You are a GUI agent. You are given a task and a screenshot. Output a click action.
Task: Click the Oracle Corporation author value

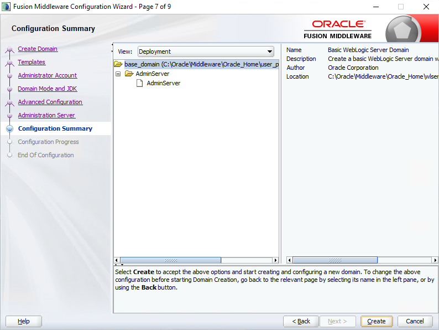click(x=353, y=68)
